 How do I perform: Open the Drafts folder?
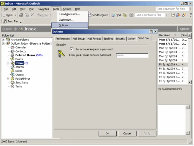coord(19,59)
